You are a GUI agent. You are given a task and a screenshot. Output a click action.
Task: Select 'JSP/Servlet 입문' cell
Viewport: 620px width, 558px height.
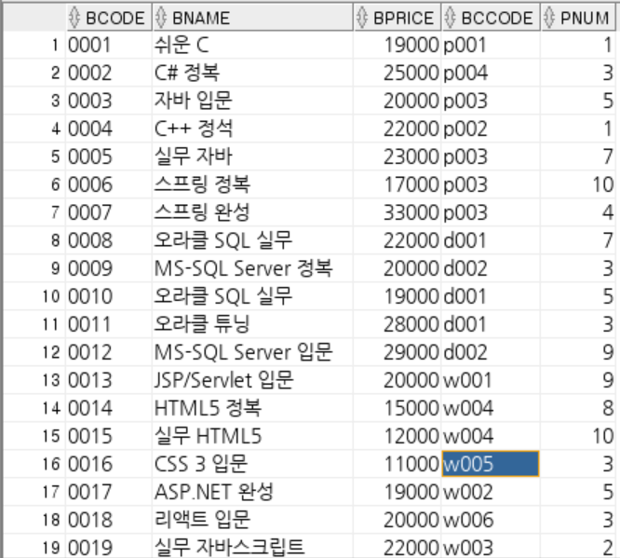(252, 380)
